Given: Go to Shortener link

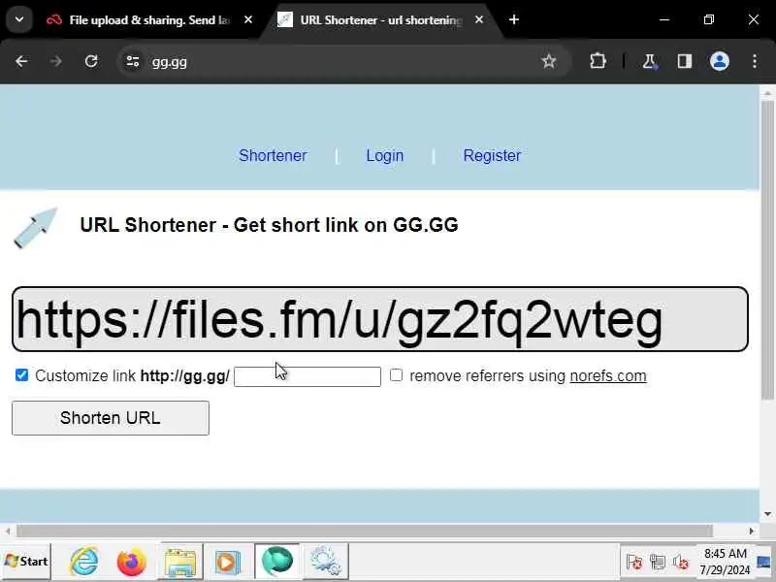Looking at the screenshot, I should (273, 155).
